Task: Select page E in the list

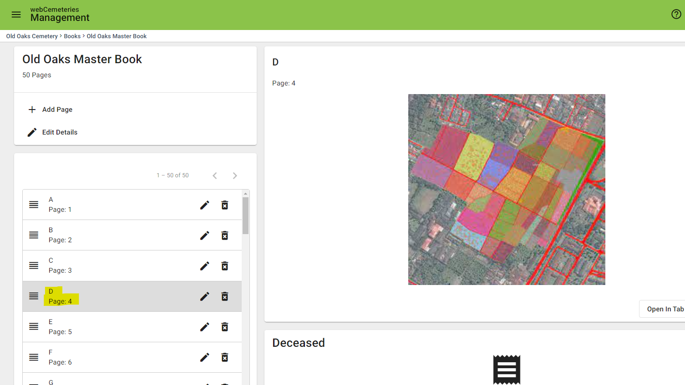Action: tap(132, 327)
